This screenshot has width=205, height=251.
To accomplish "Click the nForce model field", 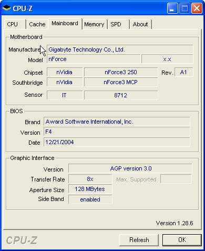I will tap(94, 59).
